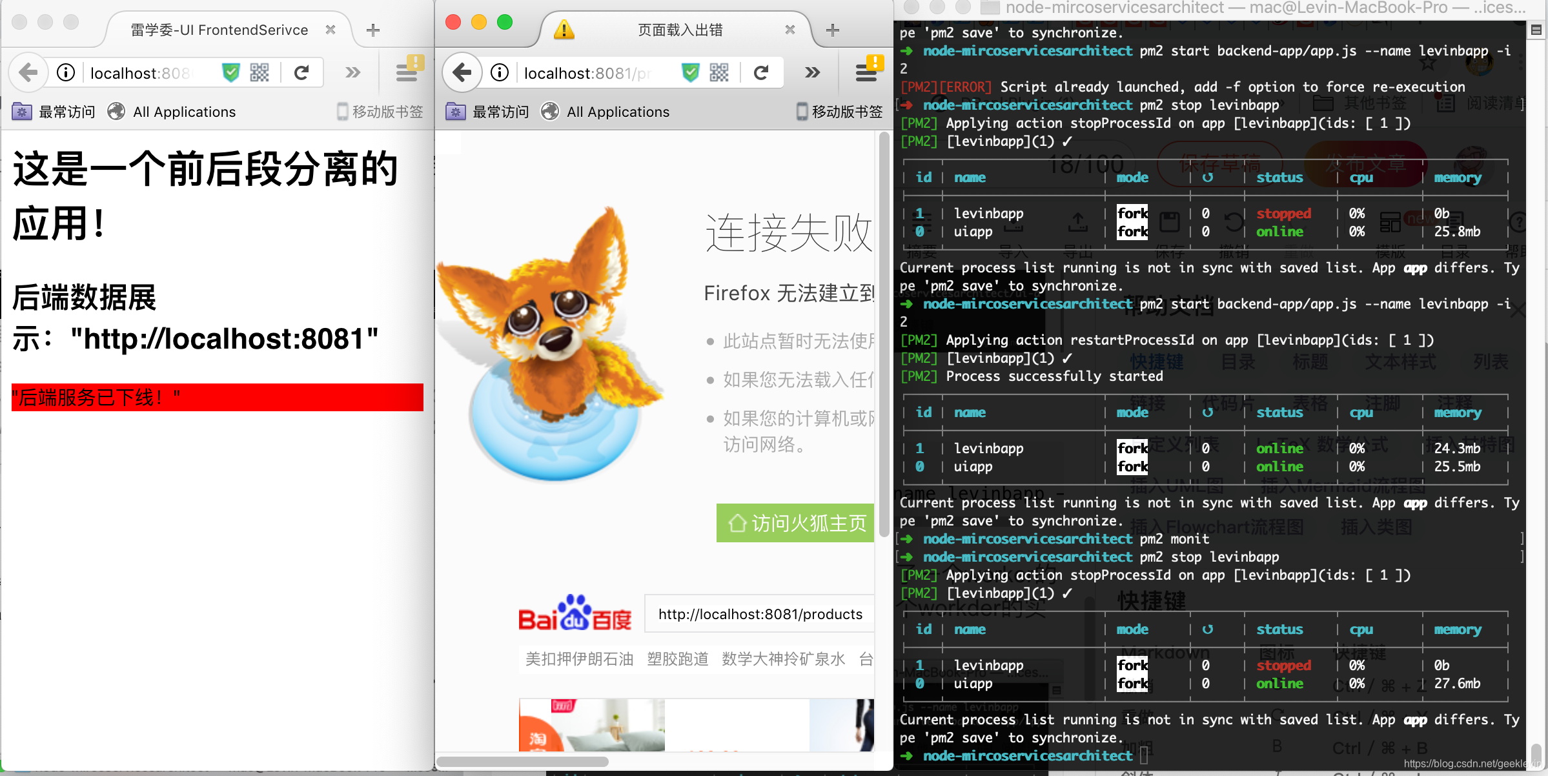
Task: Expand toolbar overflow chevron in right browser
Action: pos(812,72)
